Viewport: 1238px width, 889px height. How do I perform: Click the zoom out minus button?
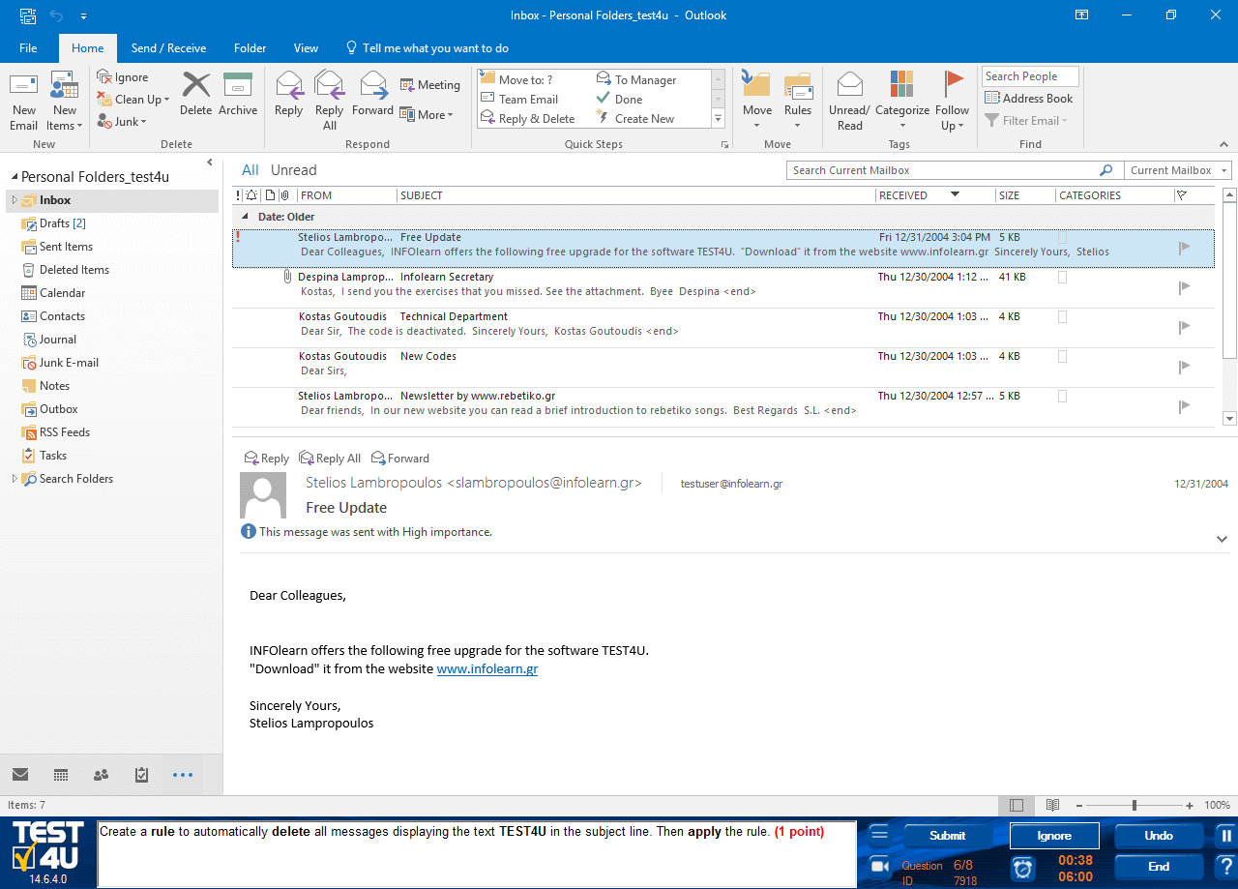click(1079, 805)
